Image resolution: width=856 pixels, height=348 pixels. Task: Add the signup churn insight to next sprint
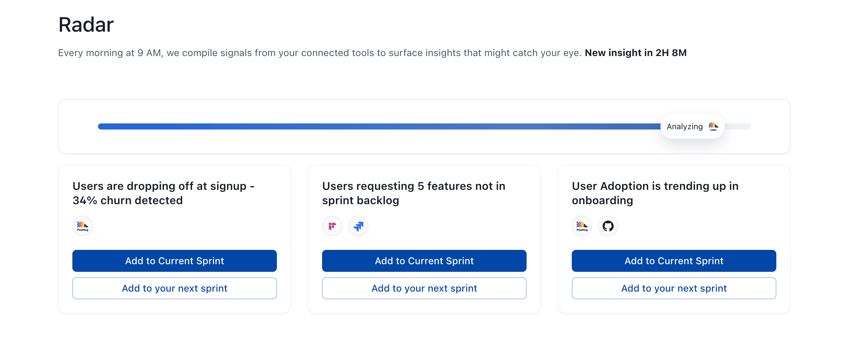pos(174,288)
